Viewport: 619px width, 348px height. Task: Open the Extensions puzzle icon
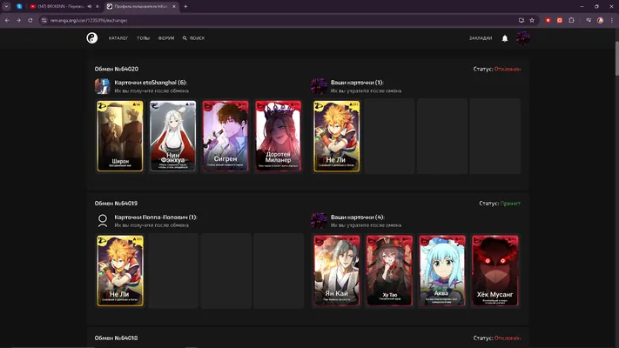coord(571,20)
